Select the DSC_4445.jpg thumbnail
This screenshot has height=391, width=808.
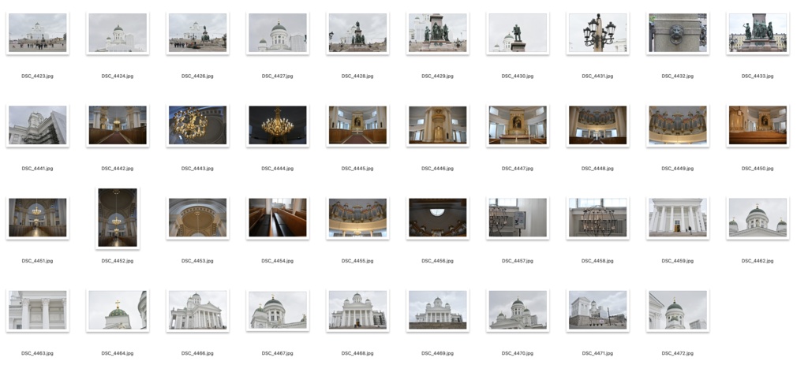357,125
